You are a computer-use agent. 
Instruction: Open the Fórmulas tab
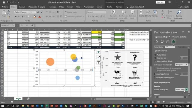pyautogui.click(x=52, y=7)
